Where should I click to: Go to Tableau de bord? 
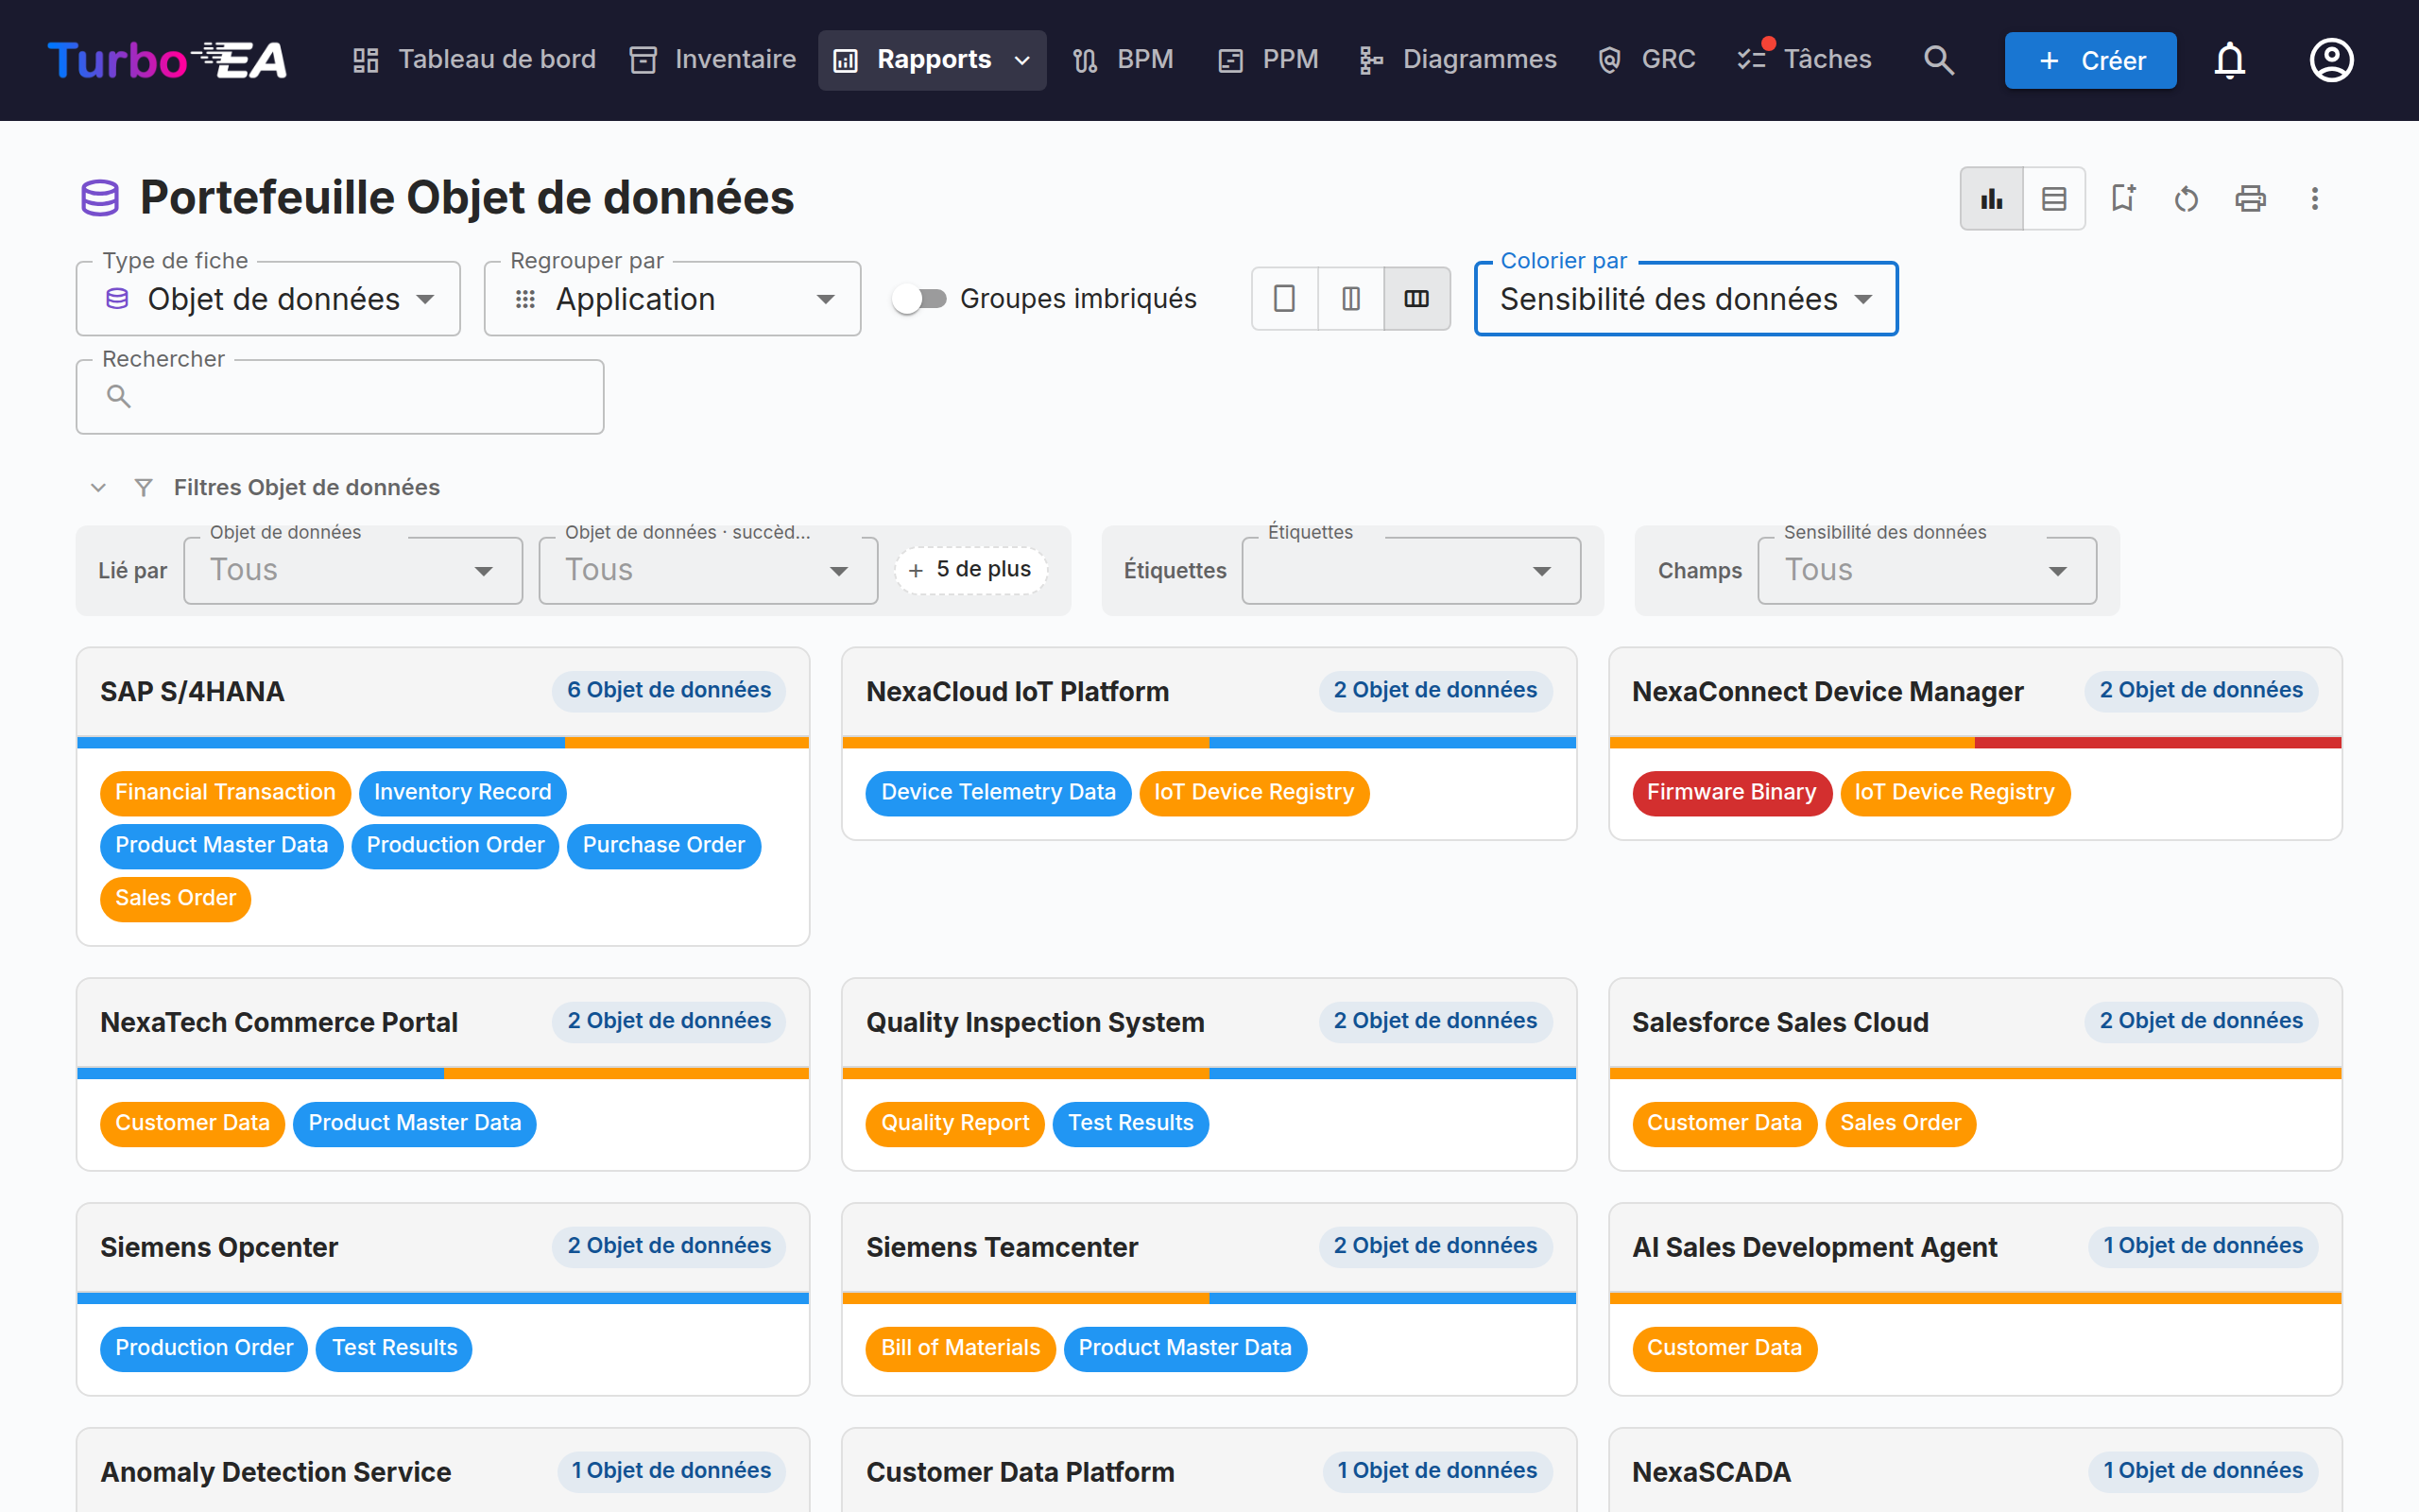474,60
